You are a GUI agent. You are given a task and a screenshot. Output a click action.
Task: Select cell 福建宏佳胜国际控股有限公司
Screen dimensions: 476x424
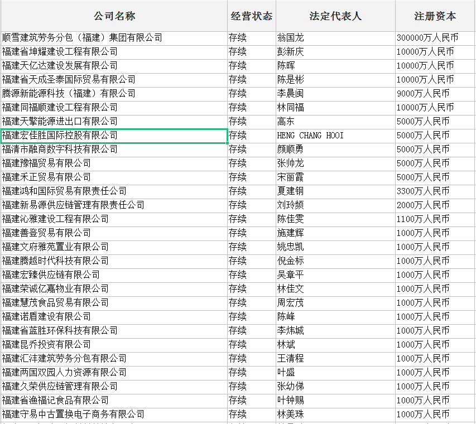pos(114,136)
